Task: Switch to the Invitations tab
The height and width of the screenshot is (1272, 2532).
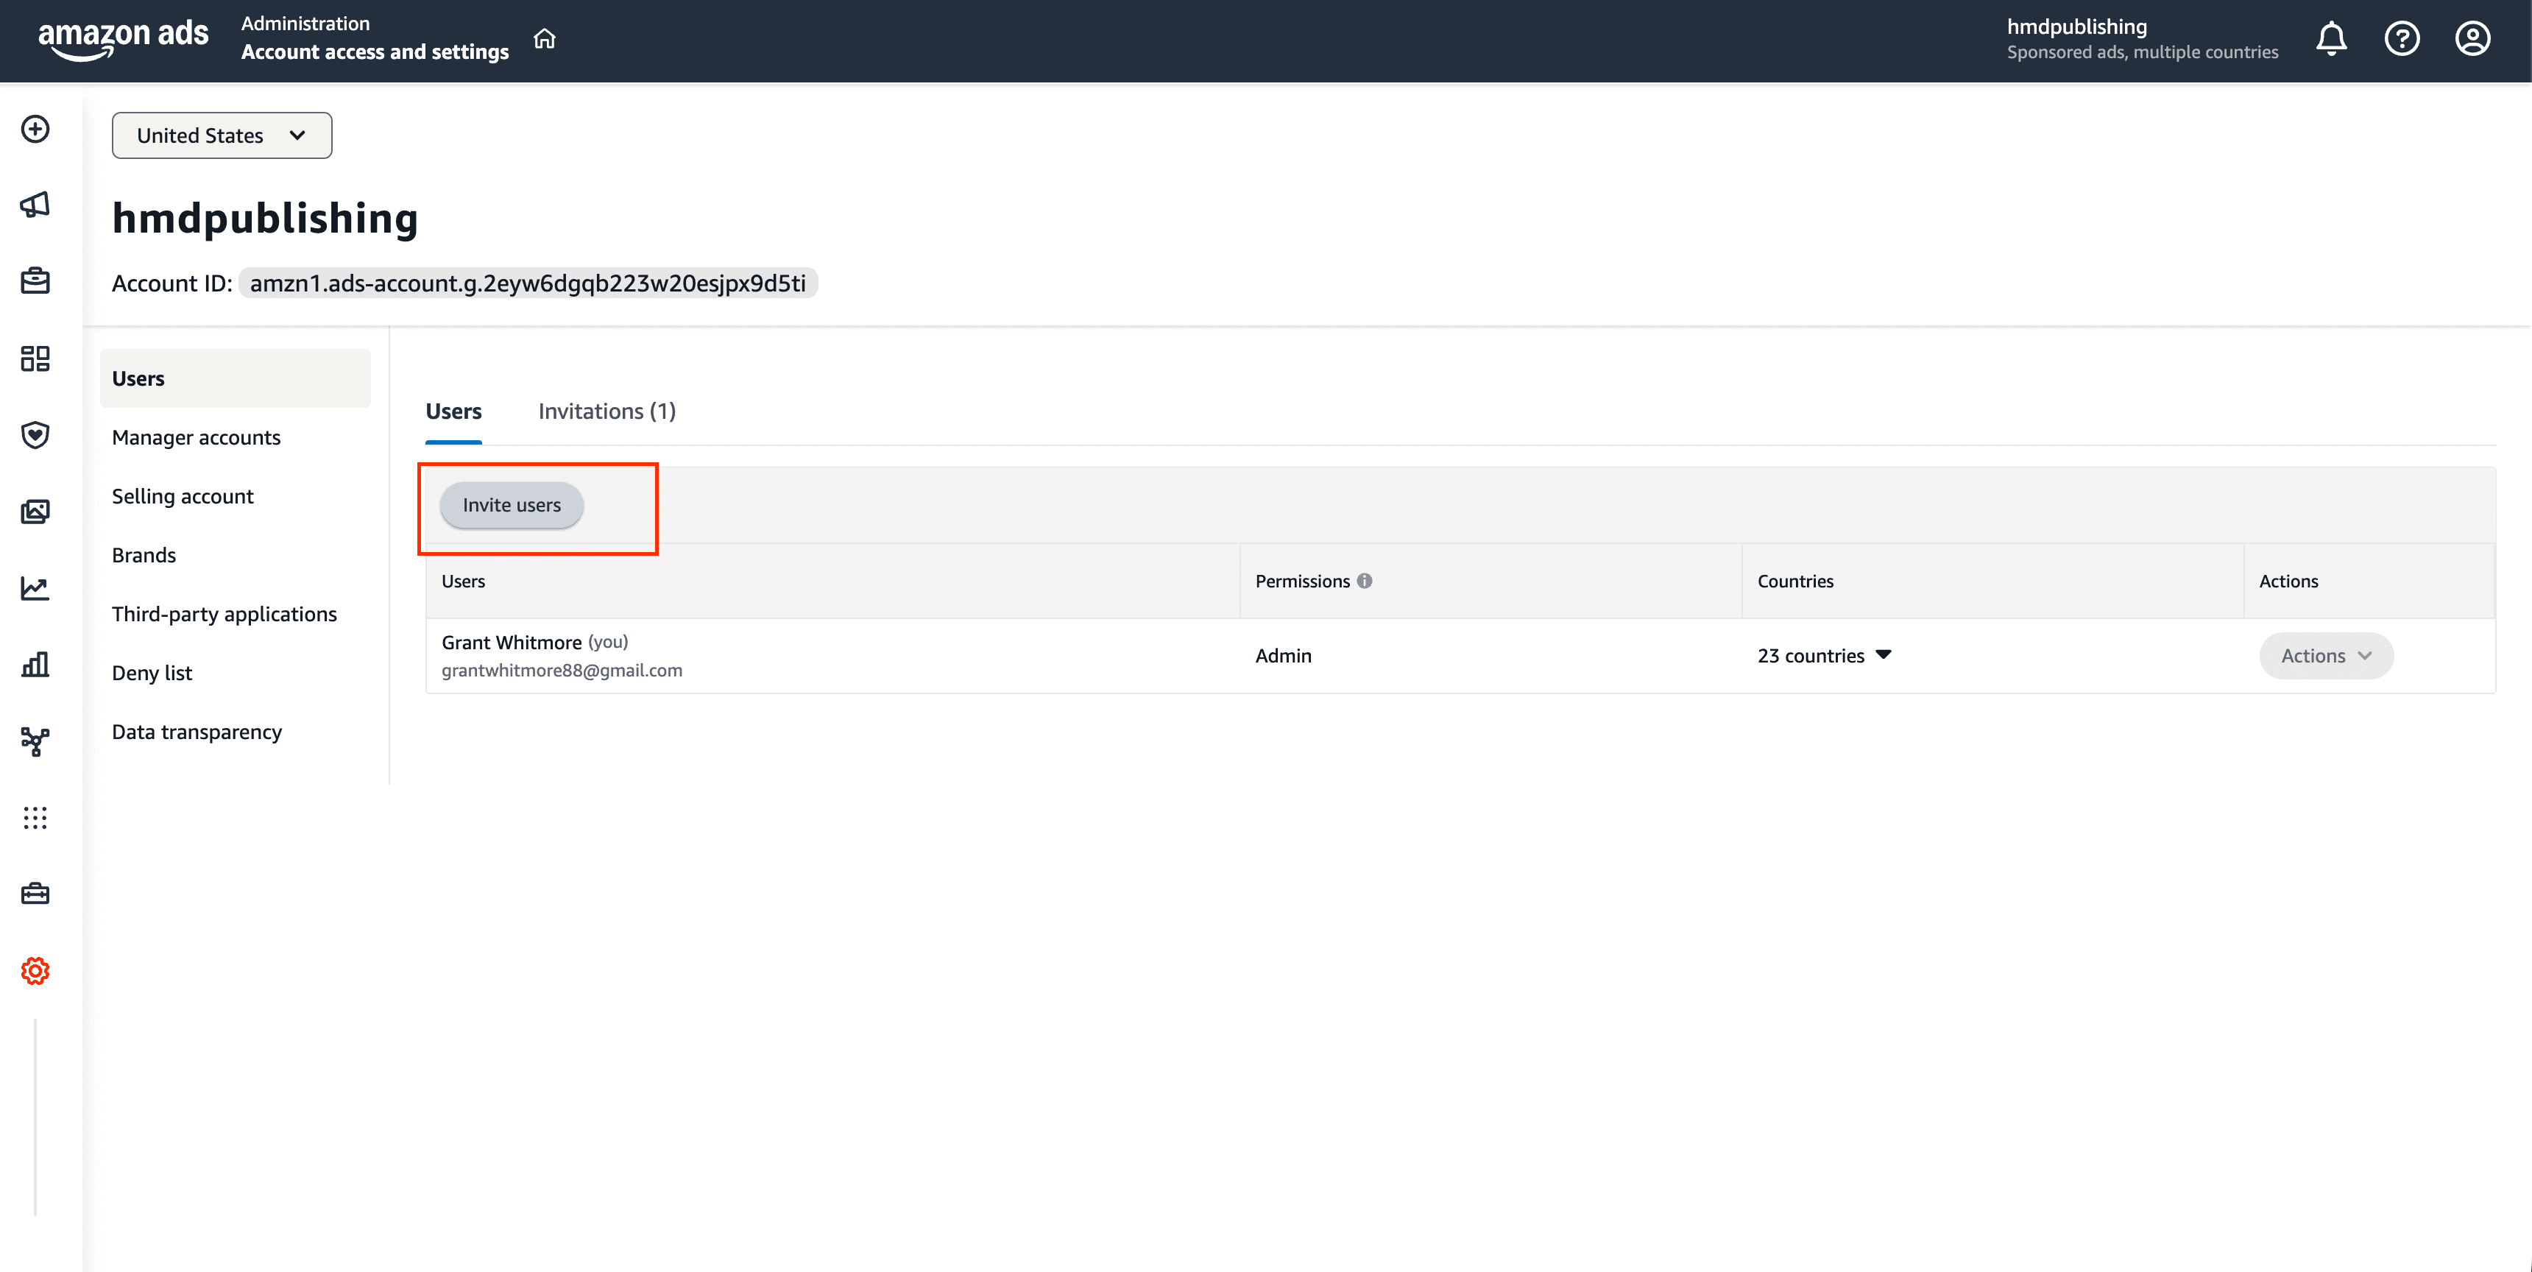Action: click(607, 411)
